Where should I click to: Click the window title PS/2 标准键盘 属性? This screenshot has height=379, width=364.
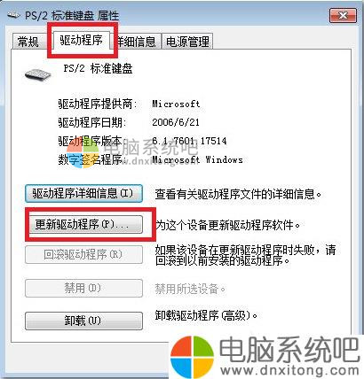[72, 15]
